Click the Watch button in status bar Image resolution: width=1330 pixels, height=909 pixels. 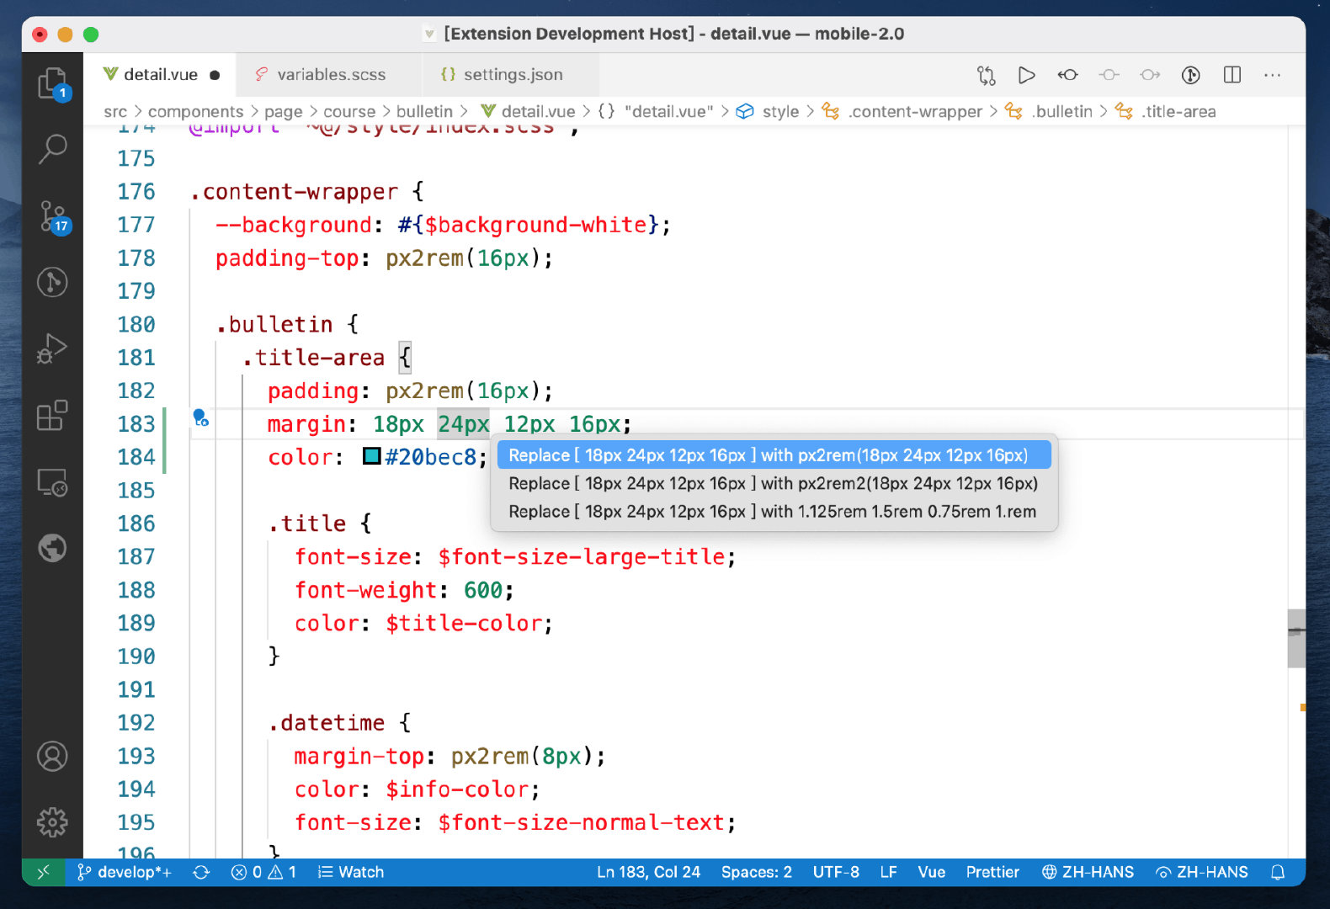click(x=350, y=872)
